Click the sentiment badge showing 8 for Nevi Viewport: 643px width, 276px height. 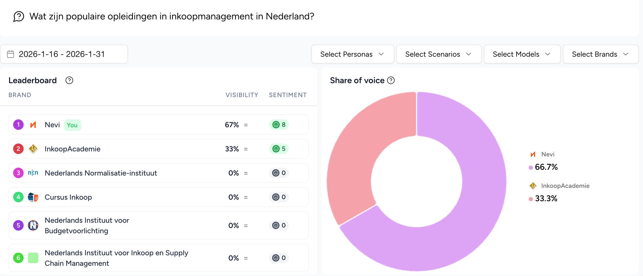coord(279,125)
